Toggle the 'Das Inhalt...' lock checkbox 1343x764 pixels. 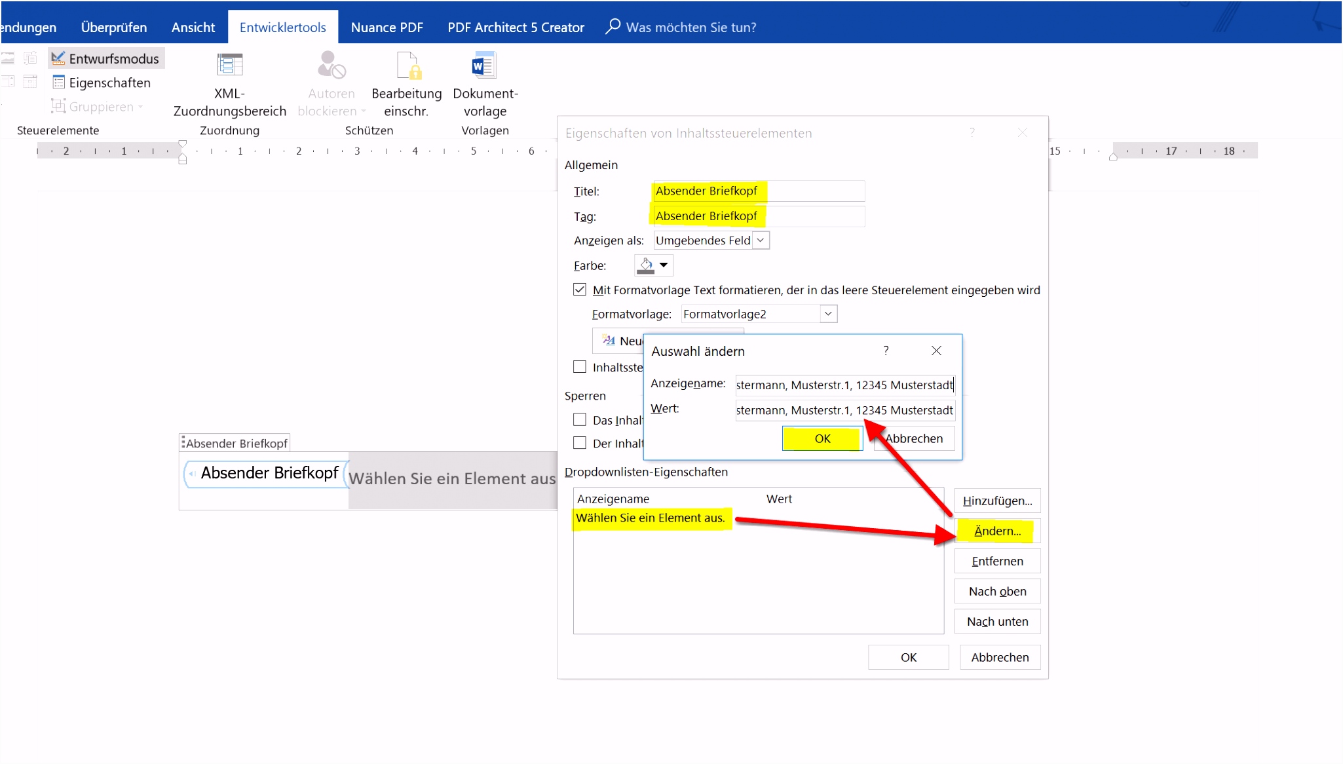coord(580,419)
